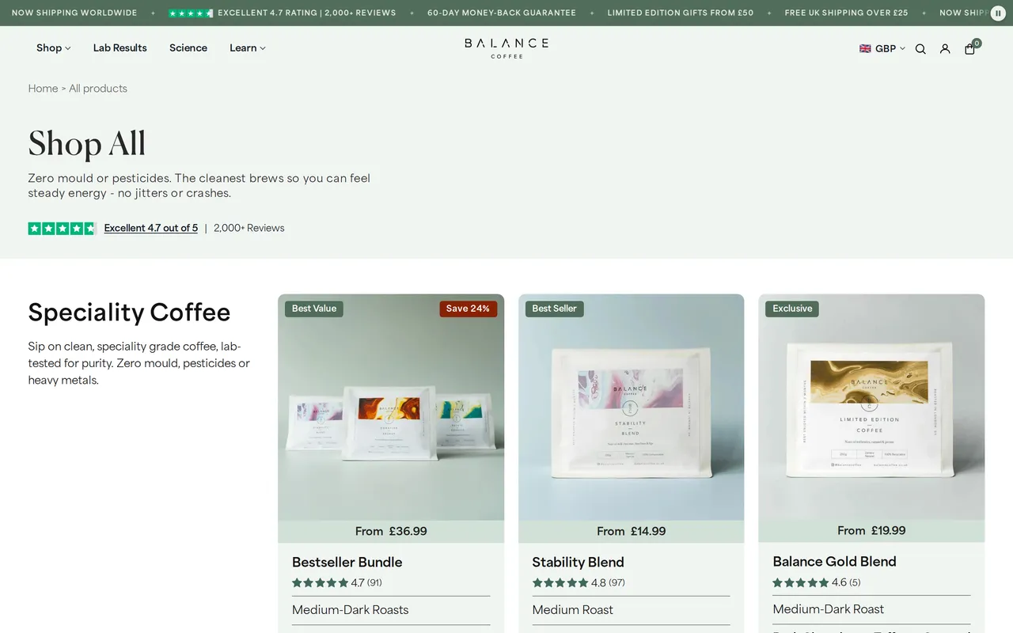This screenshot has width=1013, height=633.
Task: Expand the Learn menu dropdown
Action: point(248,47)
